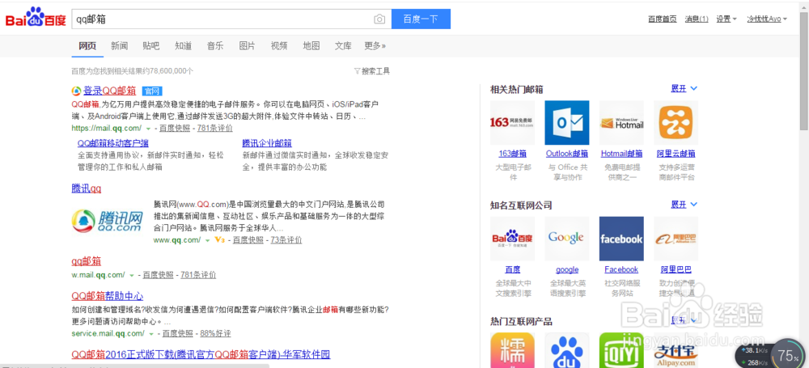809x368 pixels.
Task: Open the QQ邮箱2016正式版下载 result link
Action: pyautogui.click(x=201, y=354)
